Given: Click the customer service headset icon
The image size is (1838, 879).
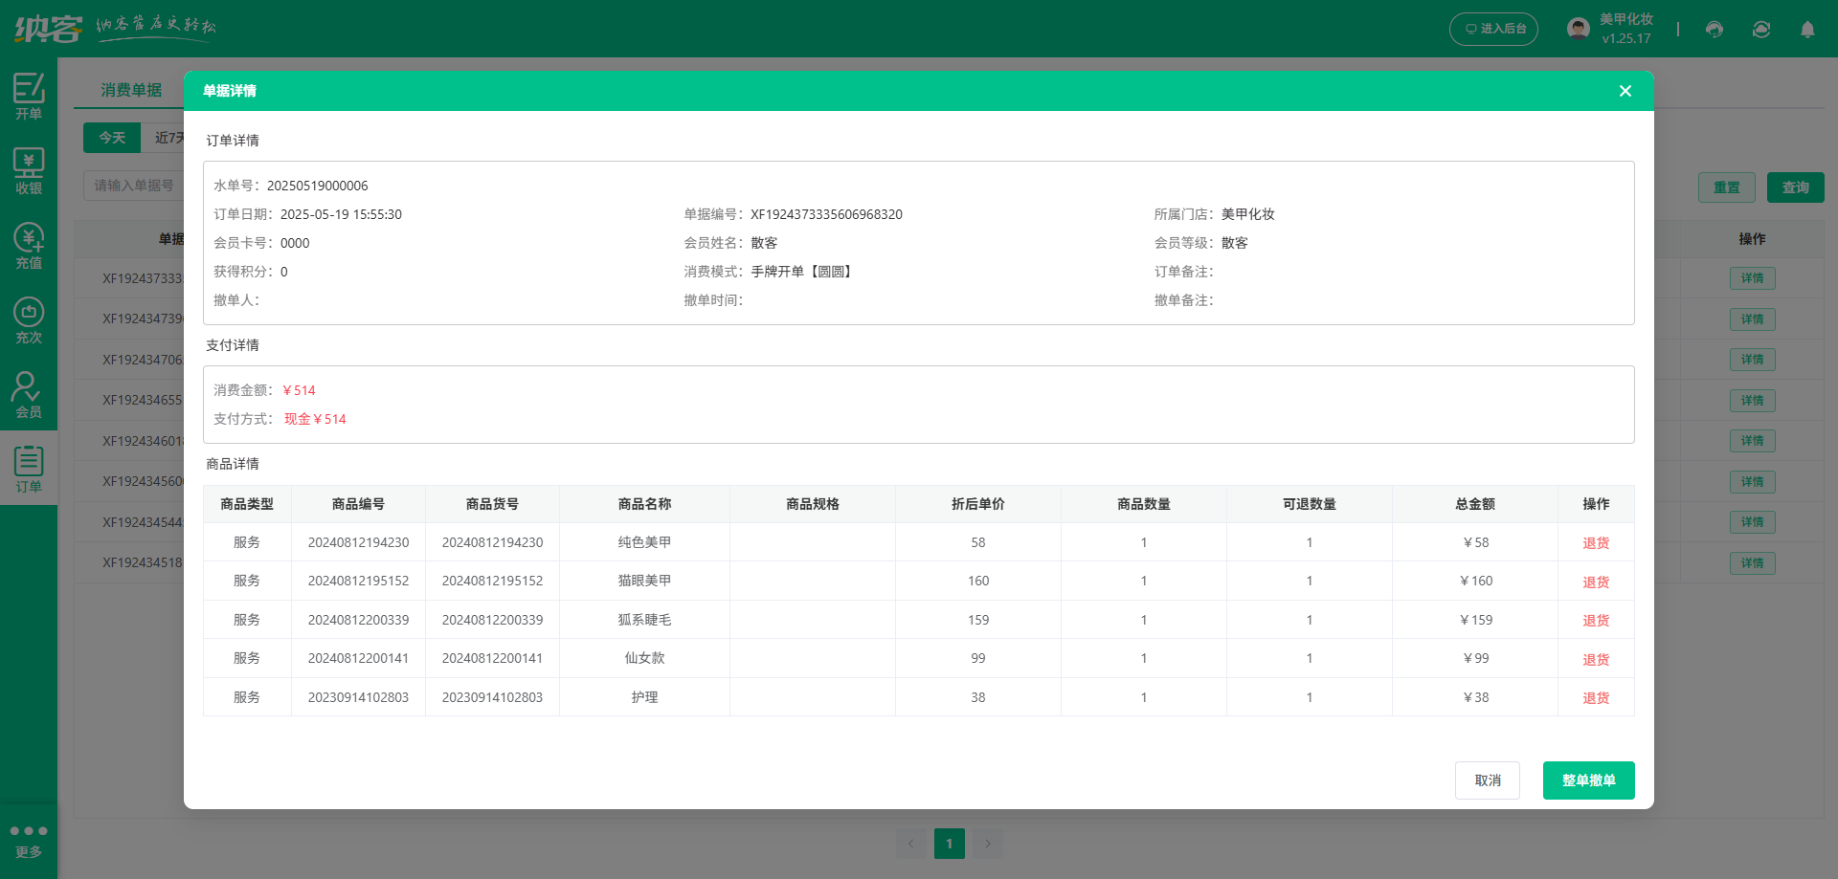Looking at the screenshot, I should tap(1715, 29).
